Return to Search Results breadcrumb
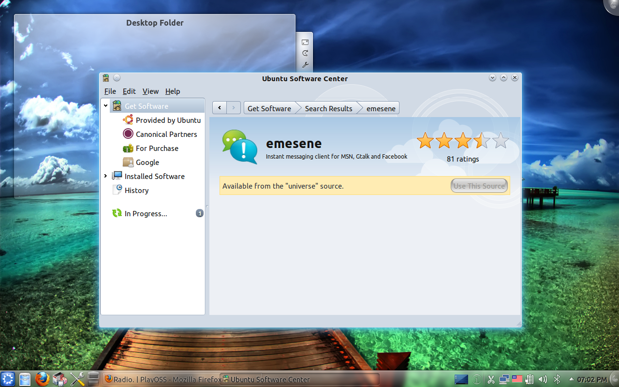Screen dimensions: 619x387 pyautogui.click(x=328, y=108)
